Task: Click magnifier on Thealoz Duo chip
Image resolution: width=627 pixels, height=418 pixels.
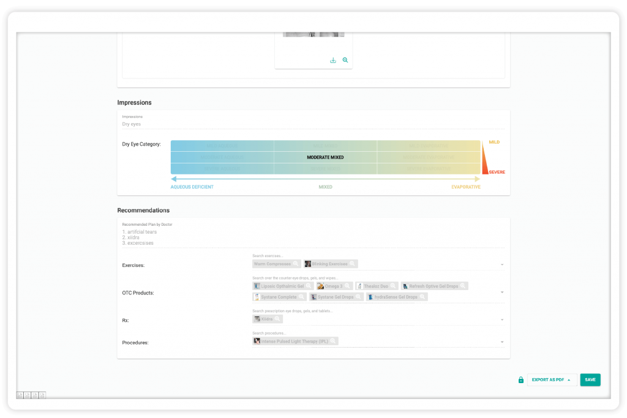Action: point(393,286)
